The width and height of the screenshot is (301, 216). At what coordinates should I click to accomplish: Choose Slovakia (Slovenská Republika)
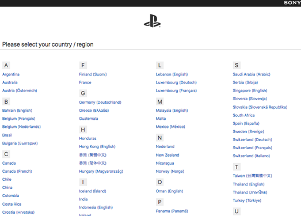[260, 107]
